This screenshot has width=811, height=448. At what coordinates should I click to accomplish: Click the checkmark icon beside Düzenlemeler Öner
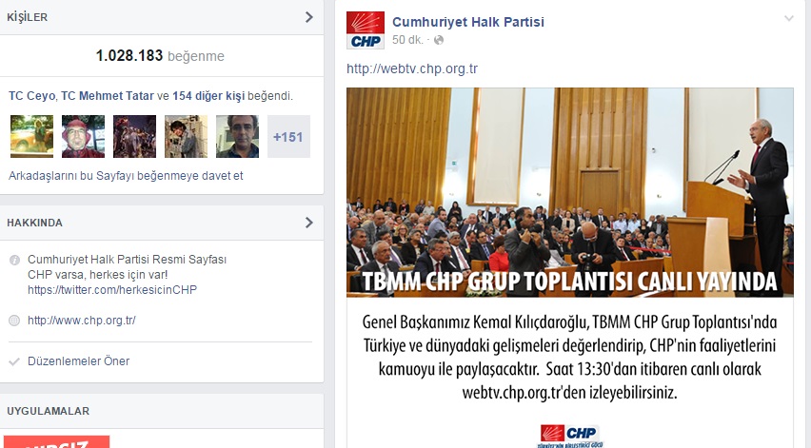click(x=14, y=361)
